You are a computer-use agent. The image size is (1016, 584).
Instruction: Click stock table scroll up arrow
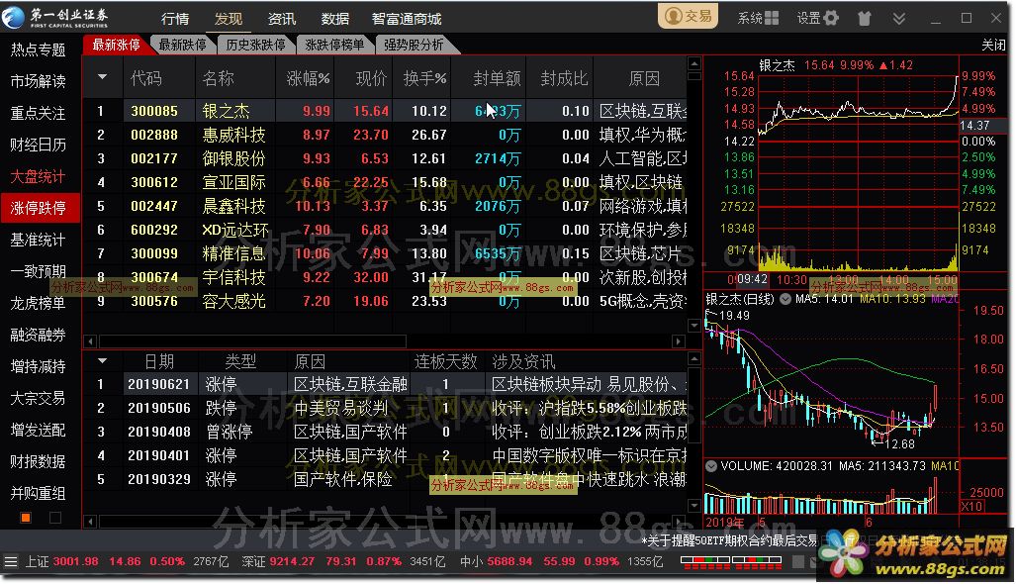(x=693, y=63)
